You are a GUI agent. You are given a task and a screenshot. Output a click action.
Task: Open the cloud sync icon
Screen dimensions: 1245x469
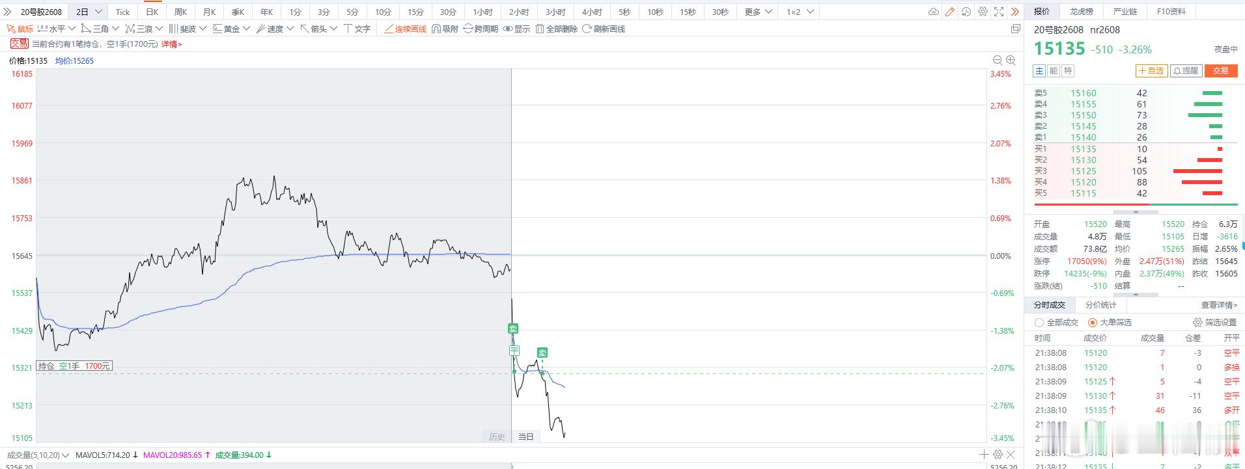click(934, 12)
